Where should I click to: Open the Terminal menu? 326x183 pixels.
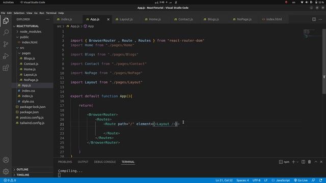51,13
